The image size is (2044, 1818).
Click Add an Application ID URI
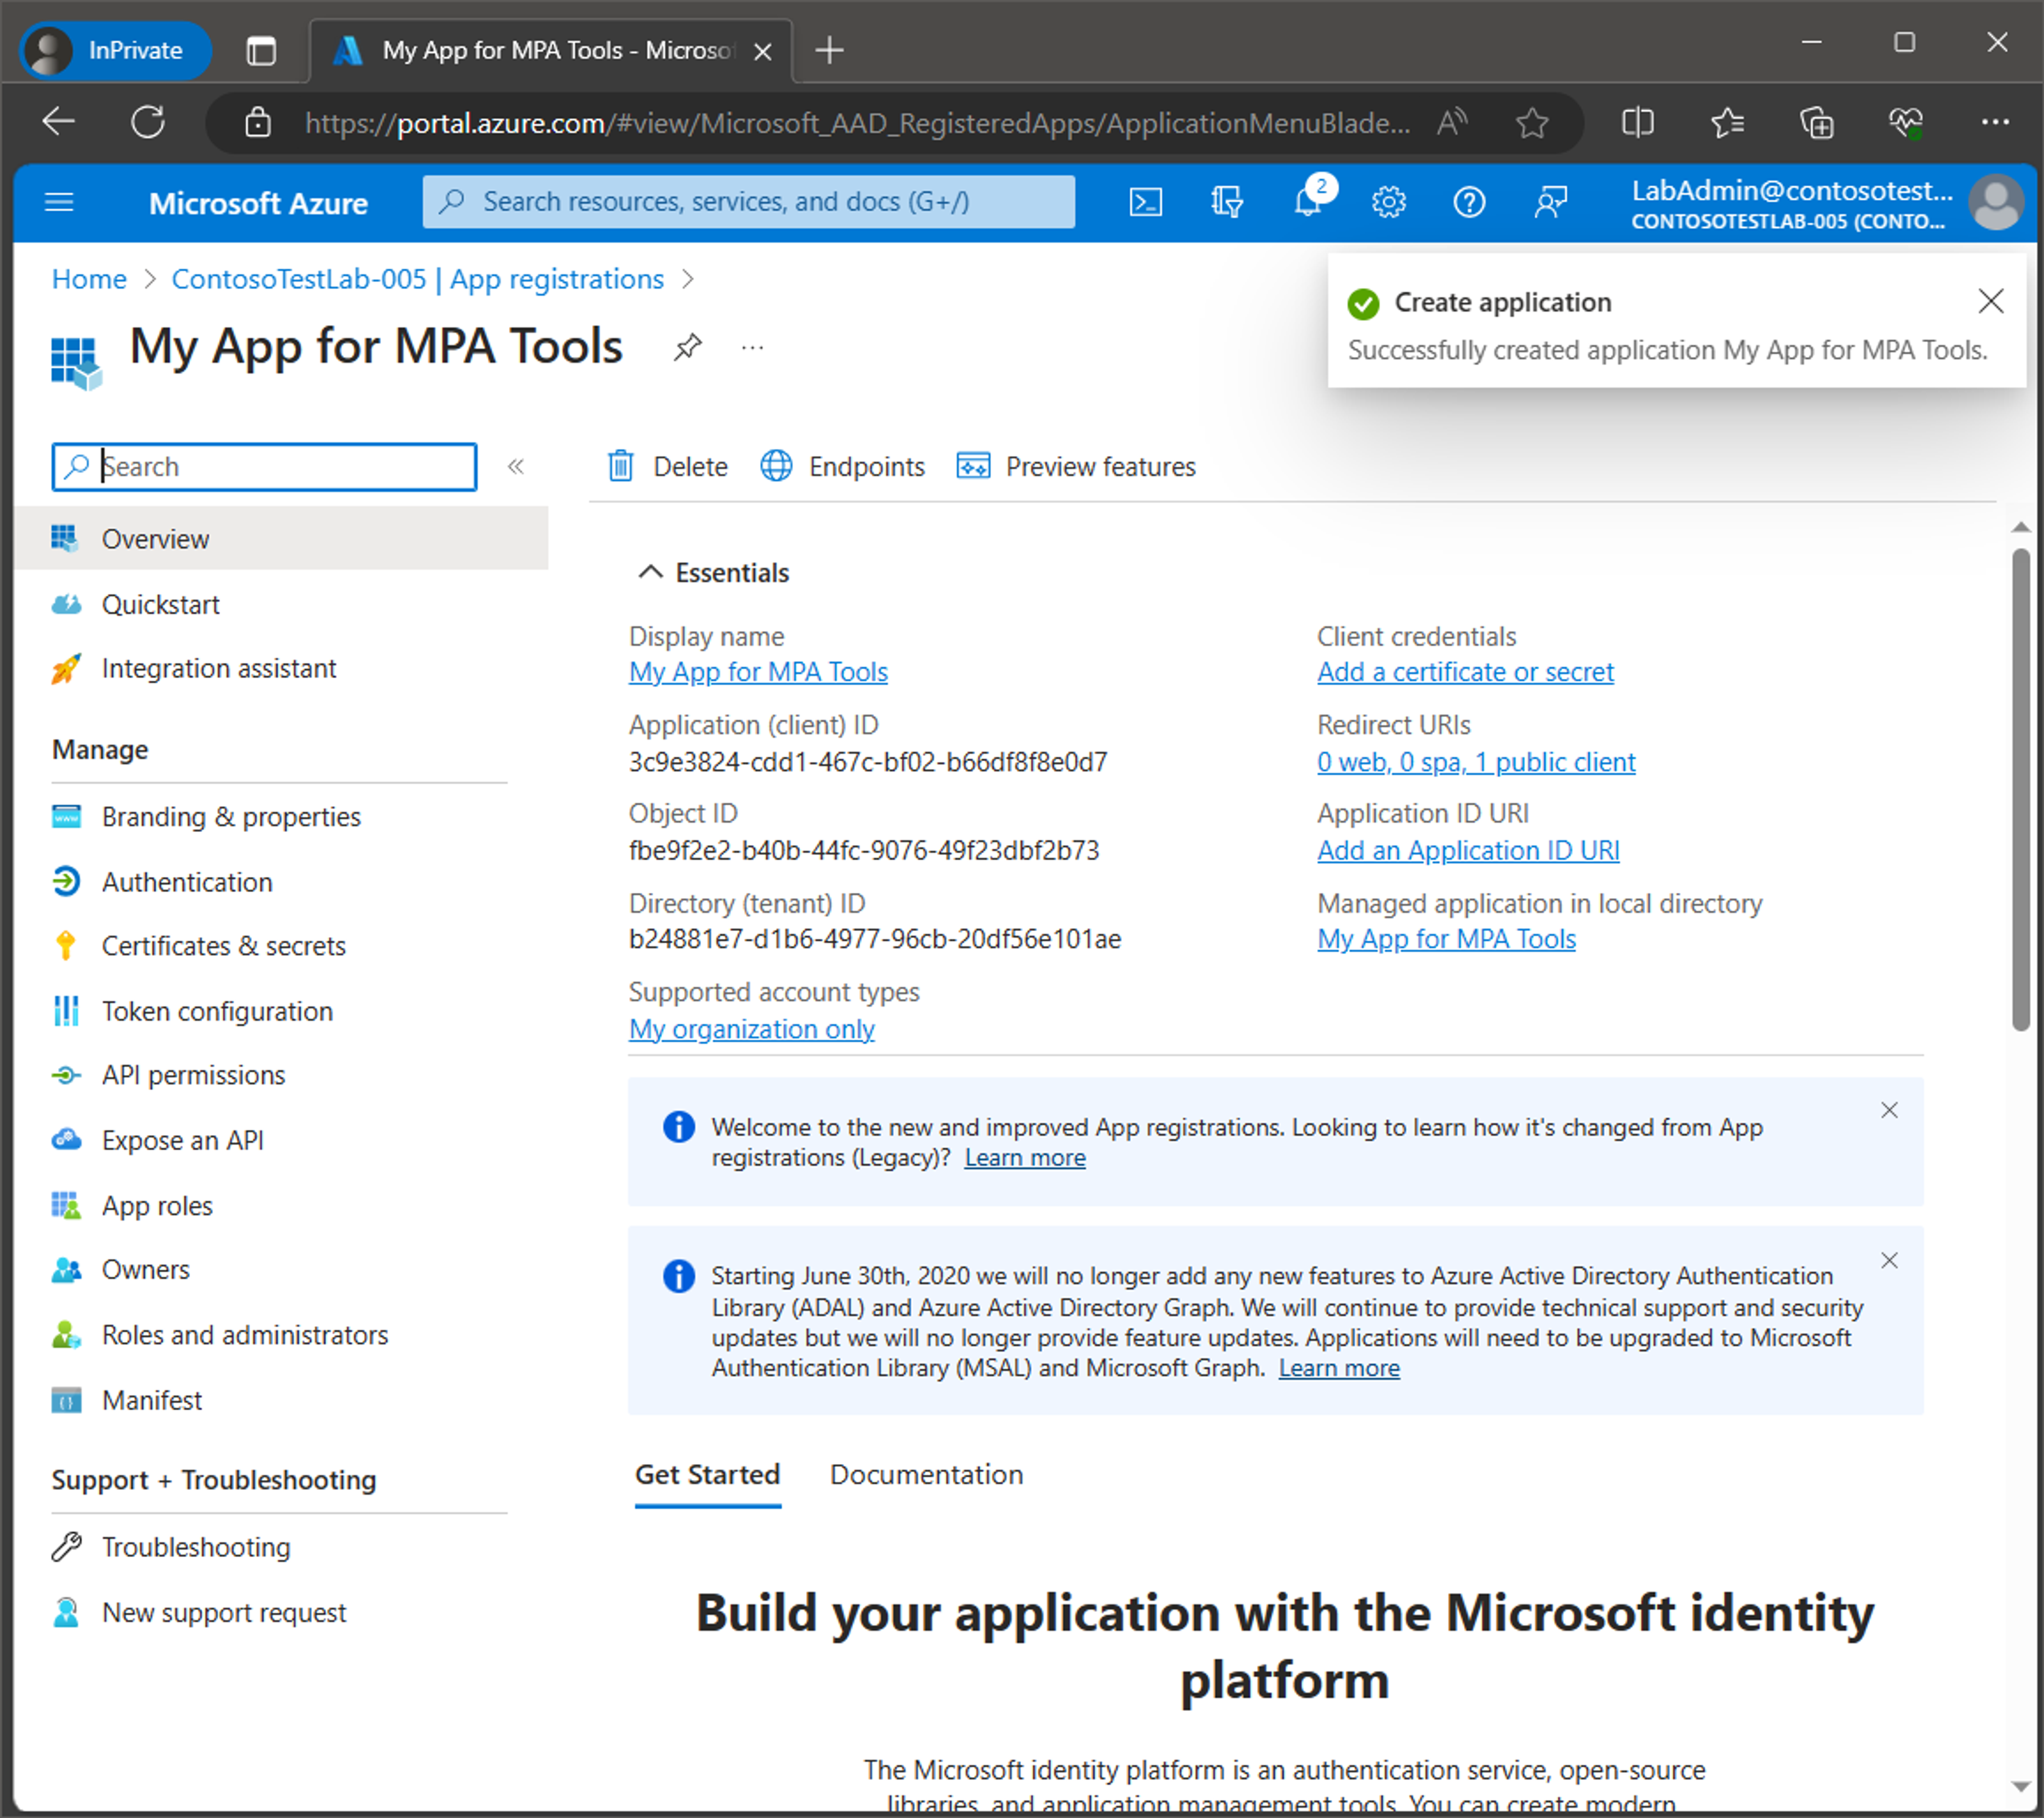(x=1468, y=850)
